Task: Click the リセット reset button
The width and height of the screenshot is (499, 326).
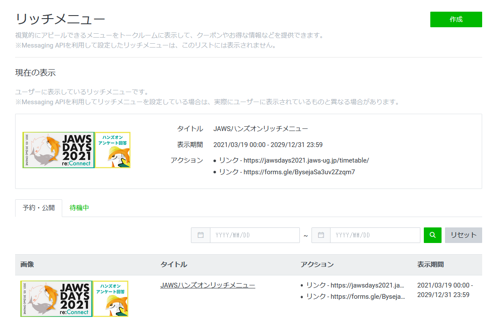Action: 463,235
